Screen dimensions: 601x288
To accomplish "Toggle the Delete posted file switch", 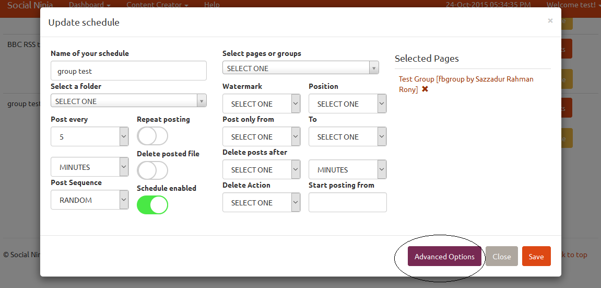I will click(x=152, y=170).
